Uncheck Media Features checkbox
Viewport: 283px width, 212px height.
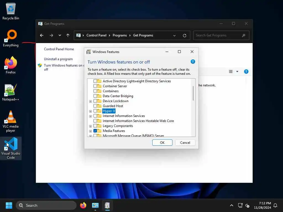click(95, 131)
